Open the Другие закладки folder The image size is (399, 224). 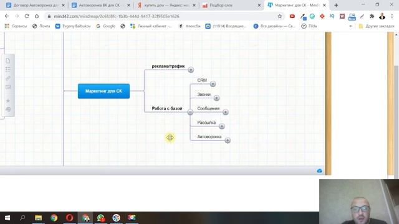(377, 26)
